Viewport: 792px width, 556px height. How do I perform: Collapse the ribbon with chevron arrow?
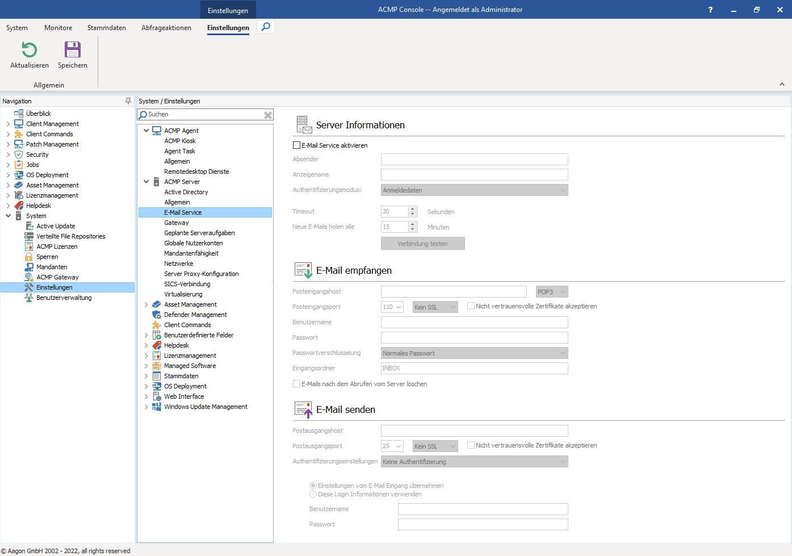pyautogui.click(x=782, y=84)
